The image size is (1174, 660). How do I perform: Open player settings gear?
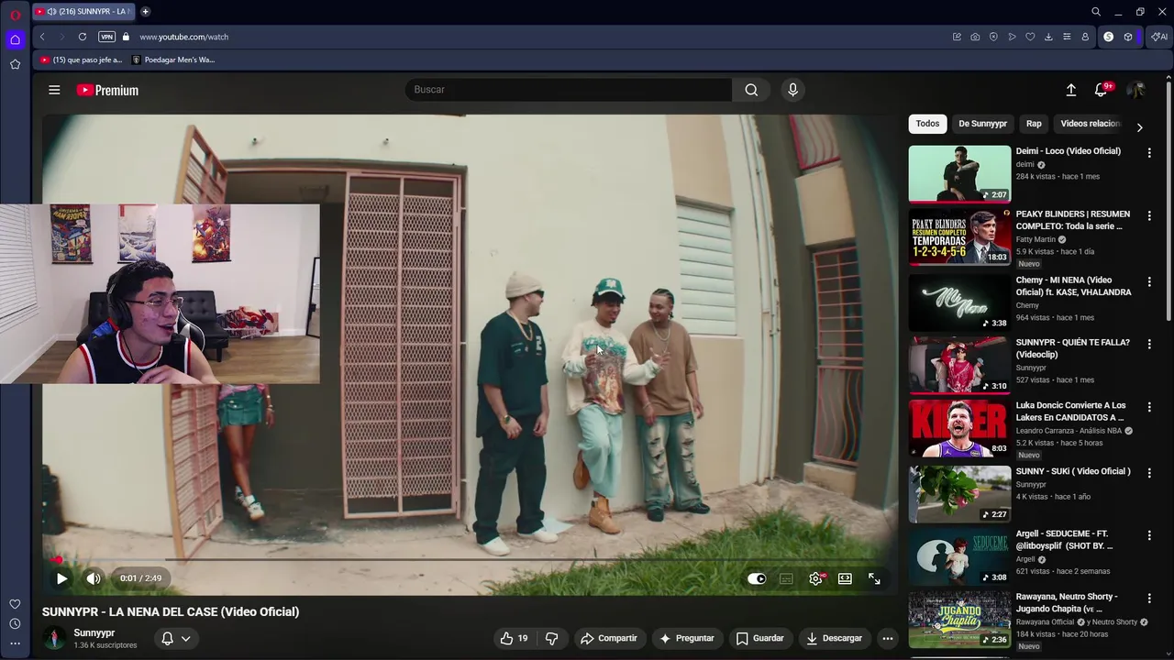tap(815, 578)
